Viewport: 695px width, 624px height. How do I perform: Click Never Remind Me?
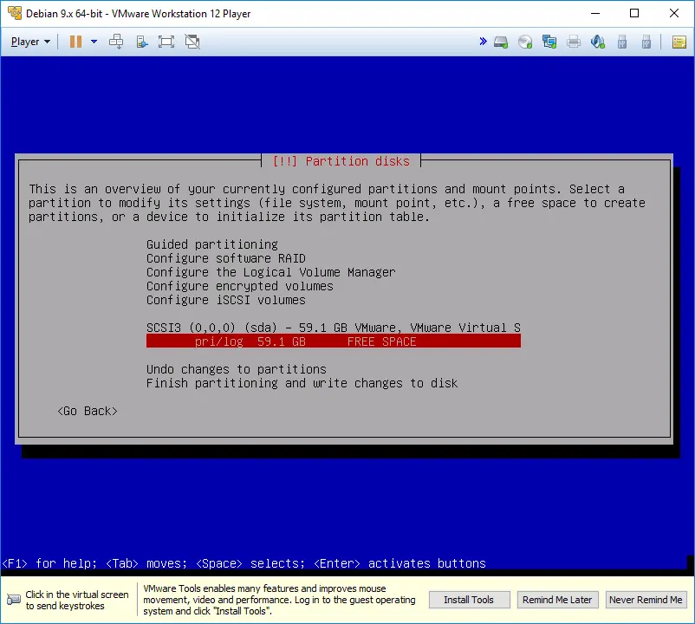pos(646,600)
